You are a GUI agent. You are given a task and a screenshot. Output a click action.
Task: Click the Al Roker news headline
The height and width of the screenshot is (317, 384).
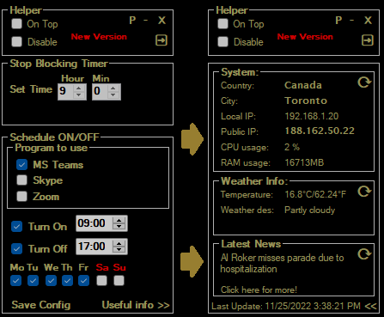(282, 263)
